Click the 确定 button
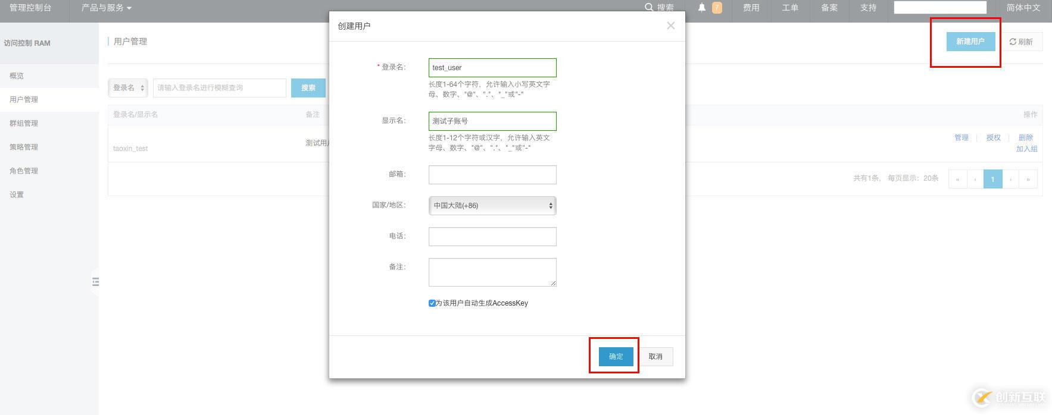Image resolution: width=1052 pixels, height=415 pixels. pyautogui.click(x=616, y=357)
